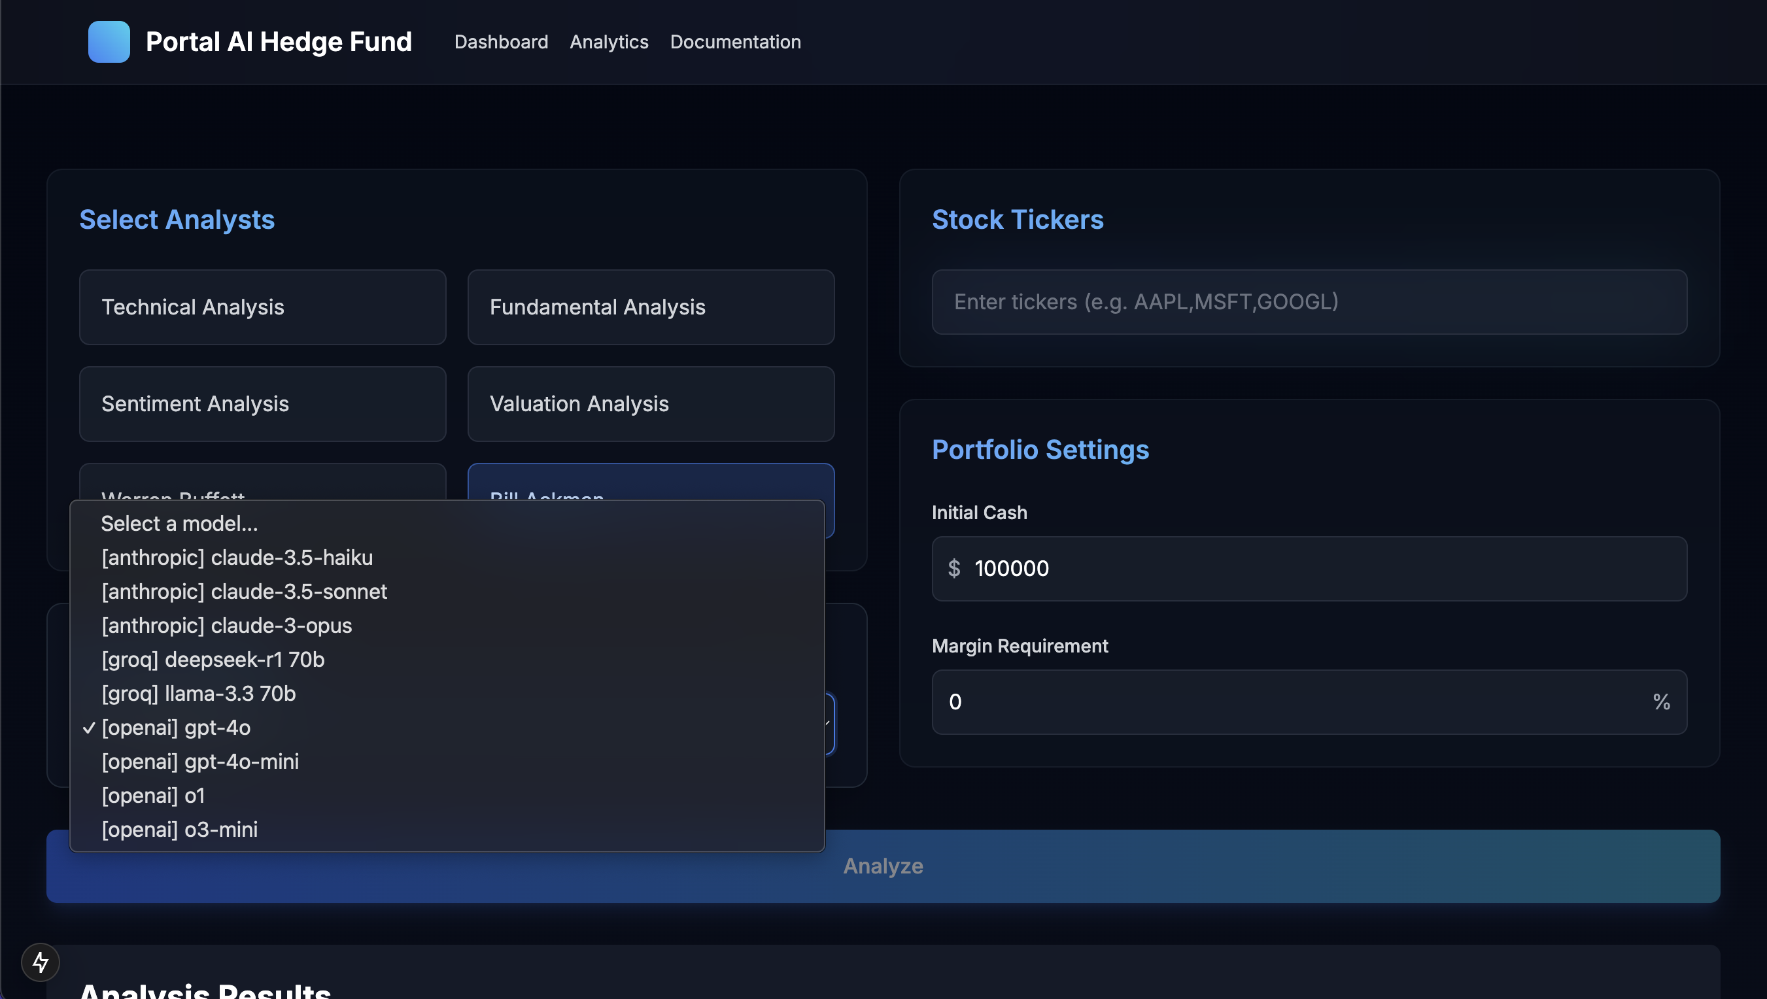Viewport: 1767px width, 999px height.
Task: Deselect the Bill Ackman analyst card
Action: click(651, 483)
